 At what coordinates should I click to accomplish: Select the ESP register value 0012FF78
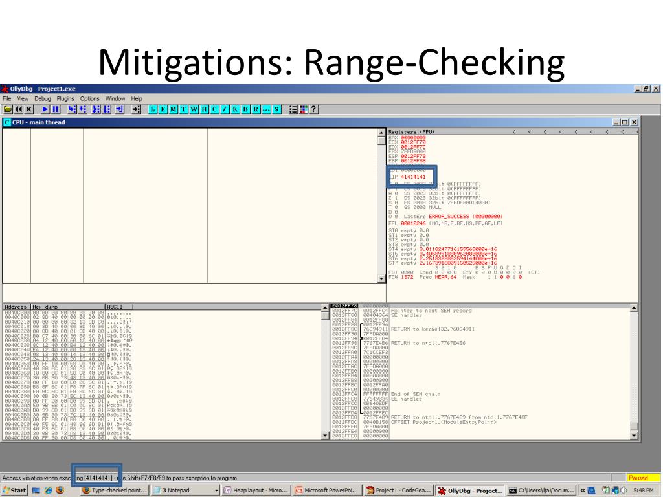coord(413,157)
